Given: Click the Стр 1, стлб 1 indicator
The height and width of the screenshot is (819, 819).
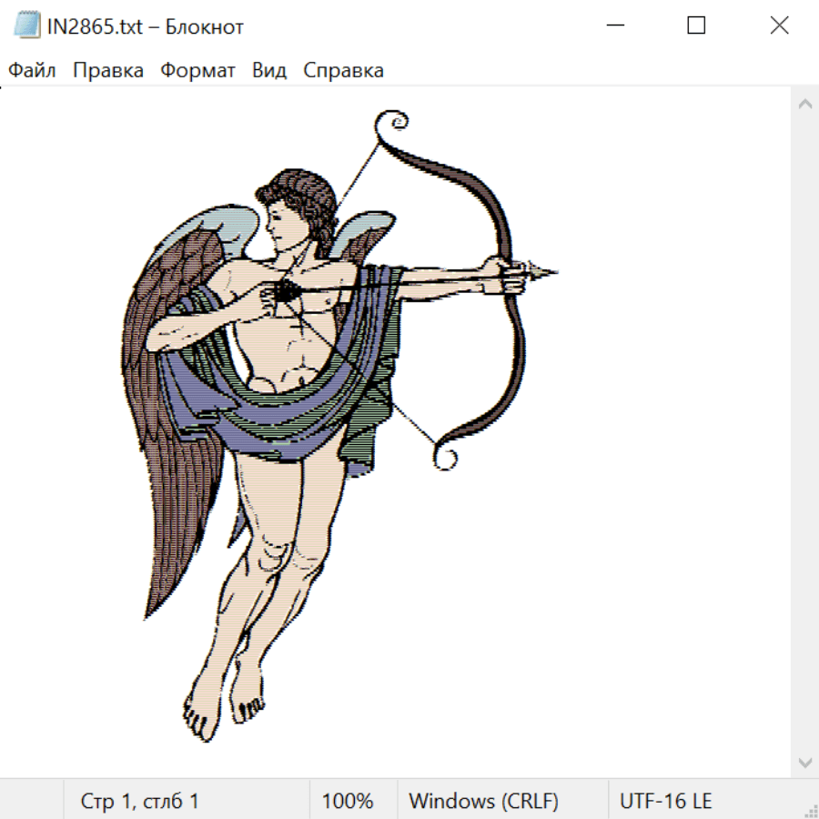Looking at the screenshot, I should (140, 801).
